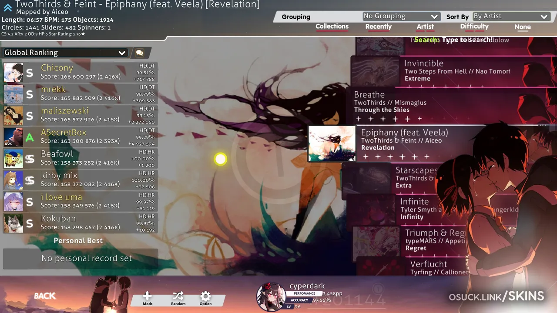
Task: Open the No Grouping dropdown
Action: coord(401,16)
